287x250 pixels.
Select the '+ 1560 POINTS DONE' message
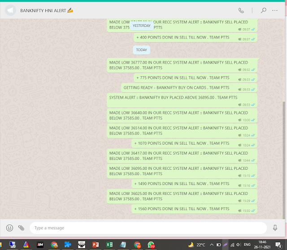194,209
